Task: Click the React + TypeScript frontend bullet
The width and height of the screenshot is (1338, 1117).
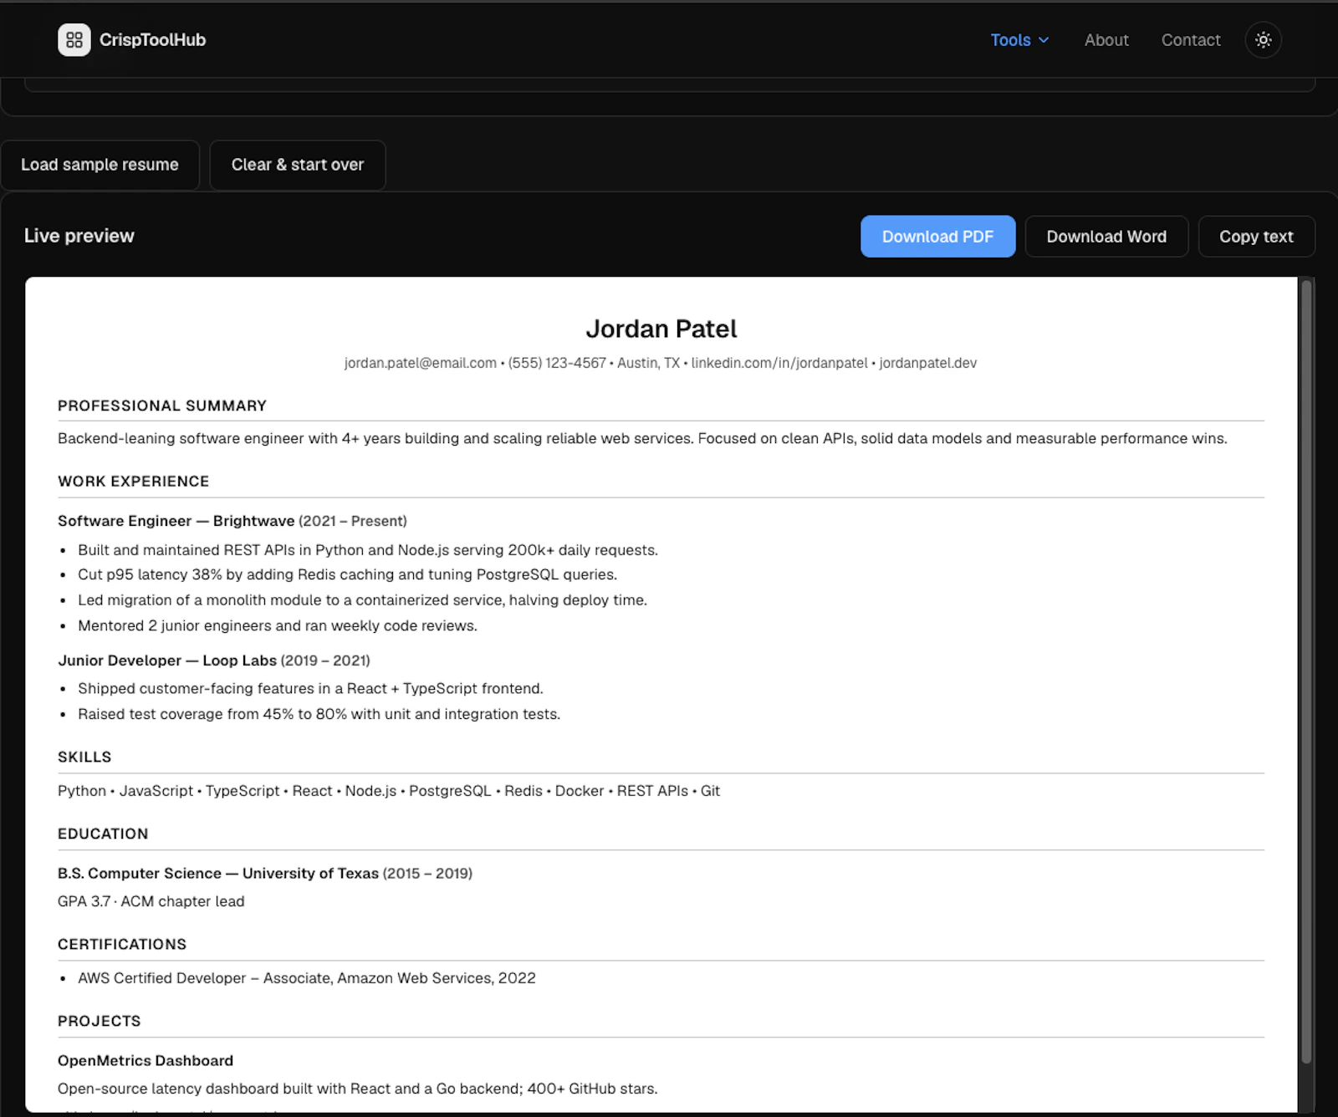Action: (310, 688)
